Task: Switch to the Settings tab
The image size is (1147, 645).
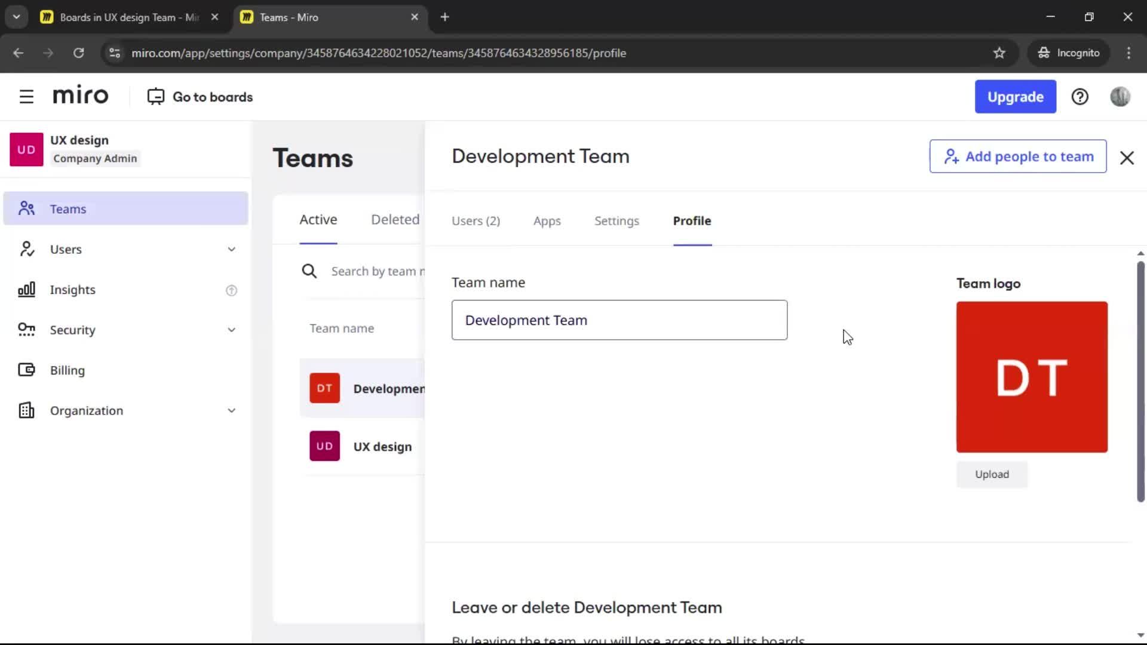Action: tap(617, 221)
